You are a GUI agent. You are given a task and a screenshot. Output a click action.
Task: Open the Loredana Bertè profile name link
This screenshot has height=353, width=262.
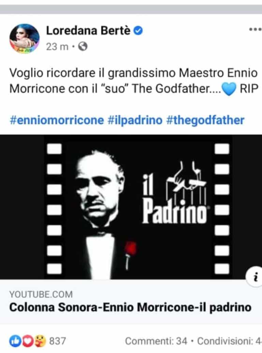88,31
